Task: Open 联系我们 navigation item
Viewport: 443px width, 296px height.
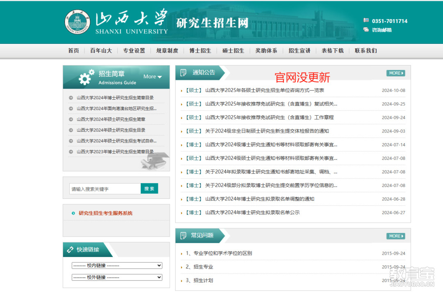Action: point(366,50)
